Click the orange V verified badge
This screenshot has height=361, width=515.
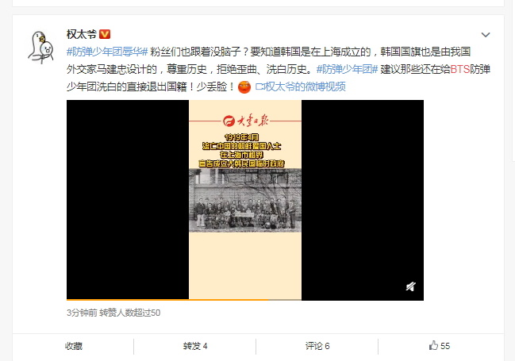pyautogui.click(x=105, y=34)
